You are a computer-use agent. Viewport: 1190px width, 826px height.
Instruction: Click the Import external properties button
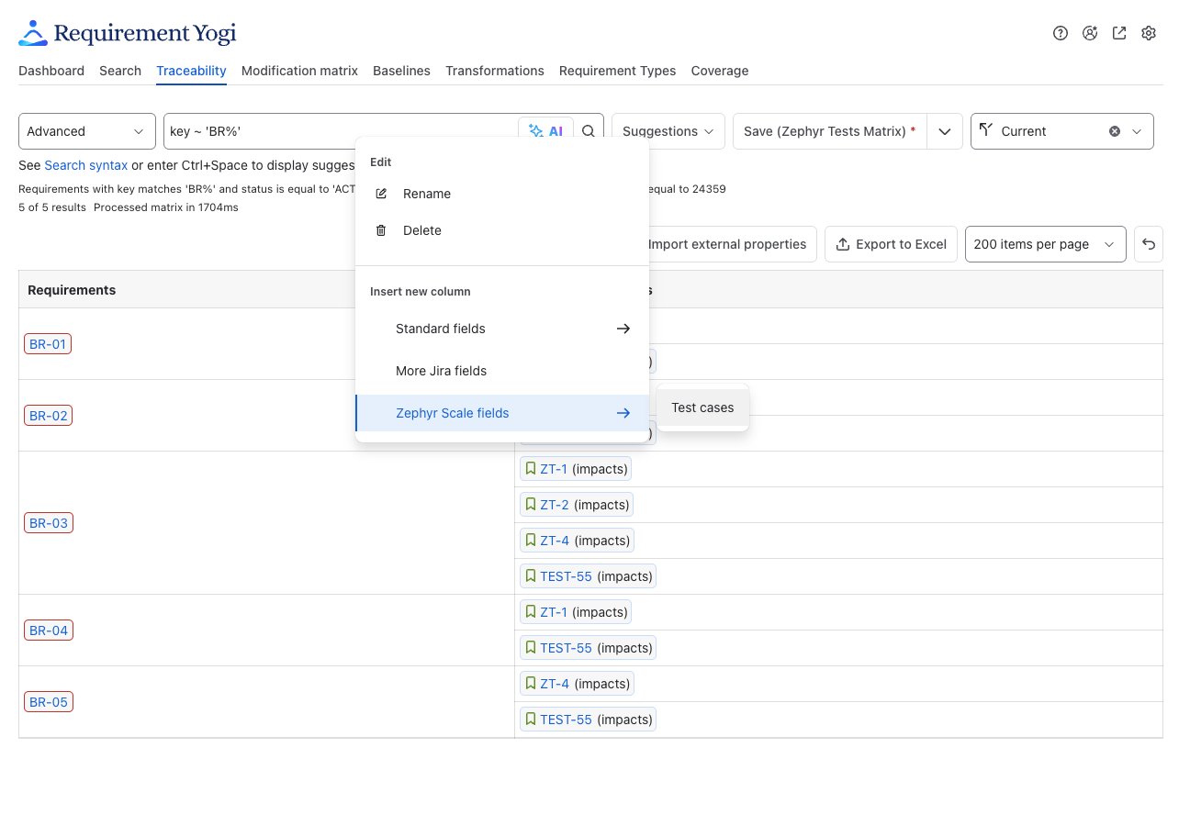(x=726, y=244)
